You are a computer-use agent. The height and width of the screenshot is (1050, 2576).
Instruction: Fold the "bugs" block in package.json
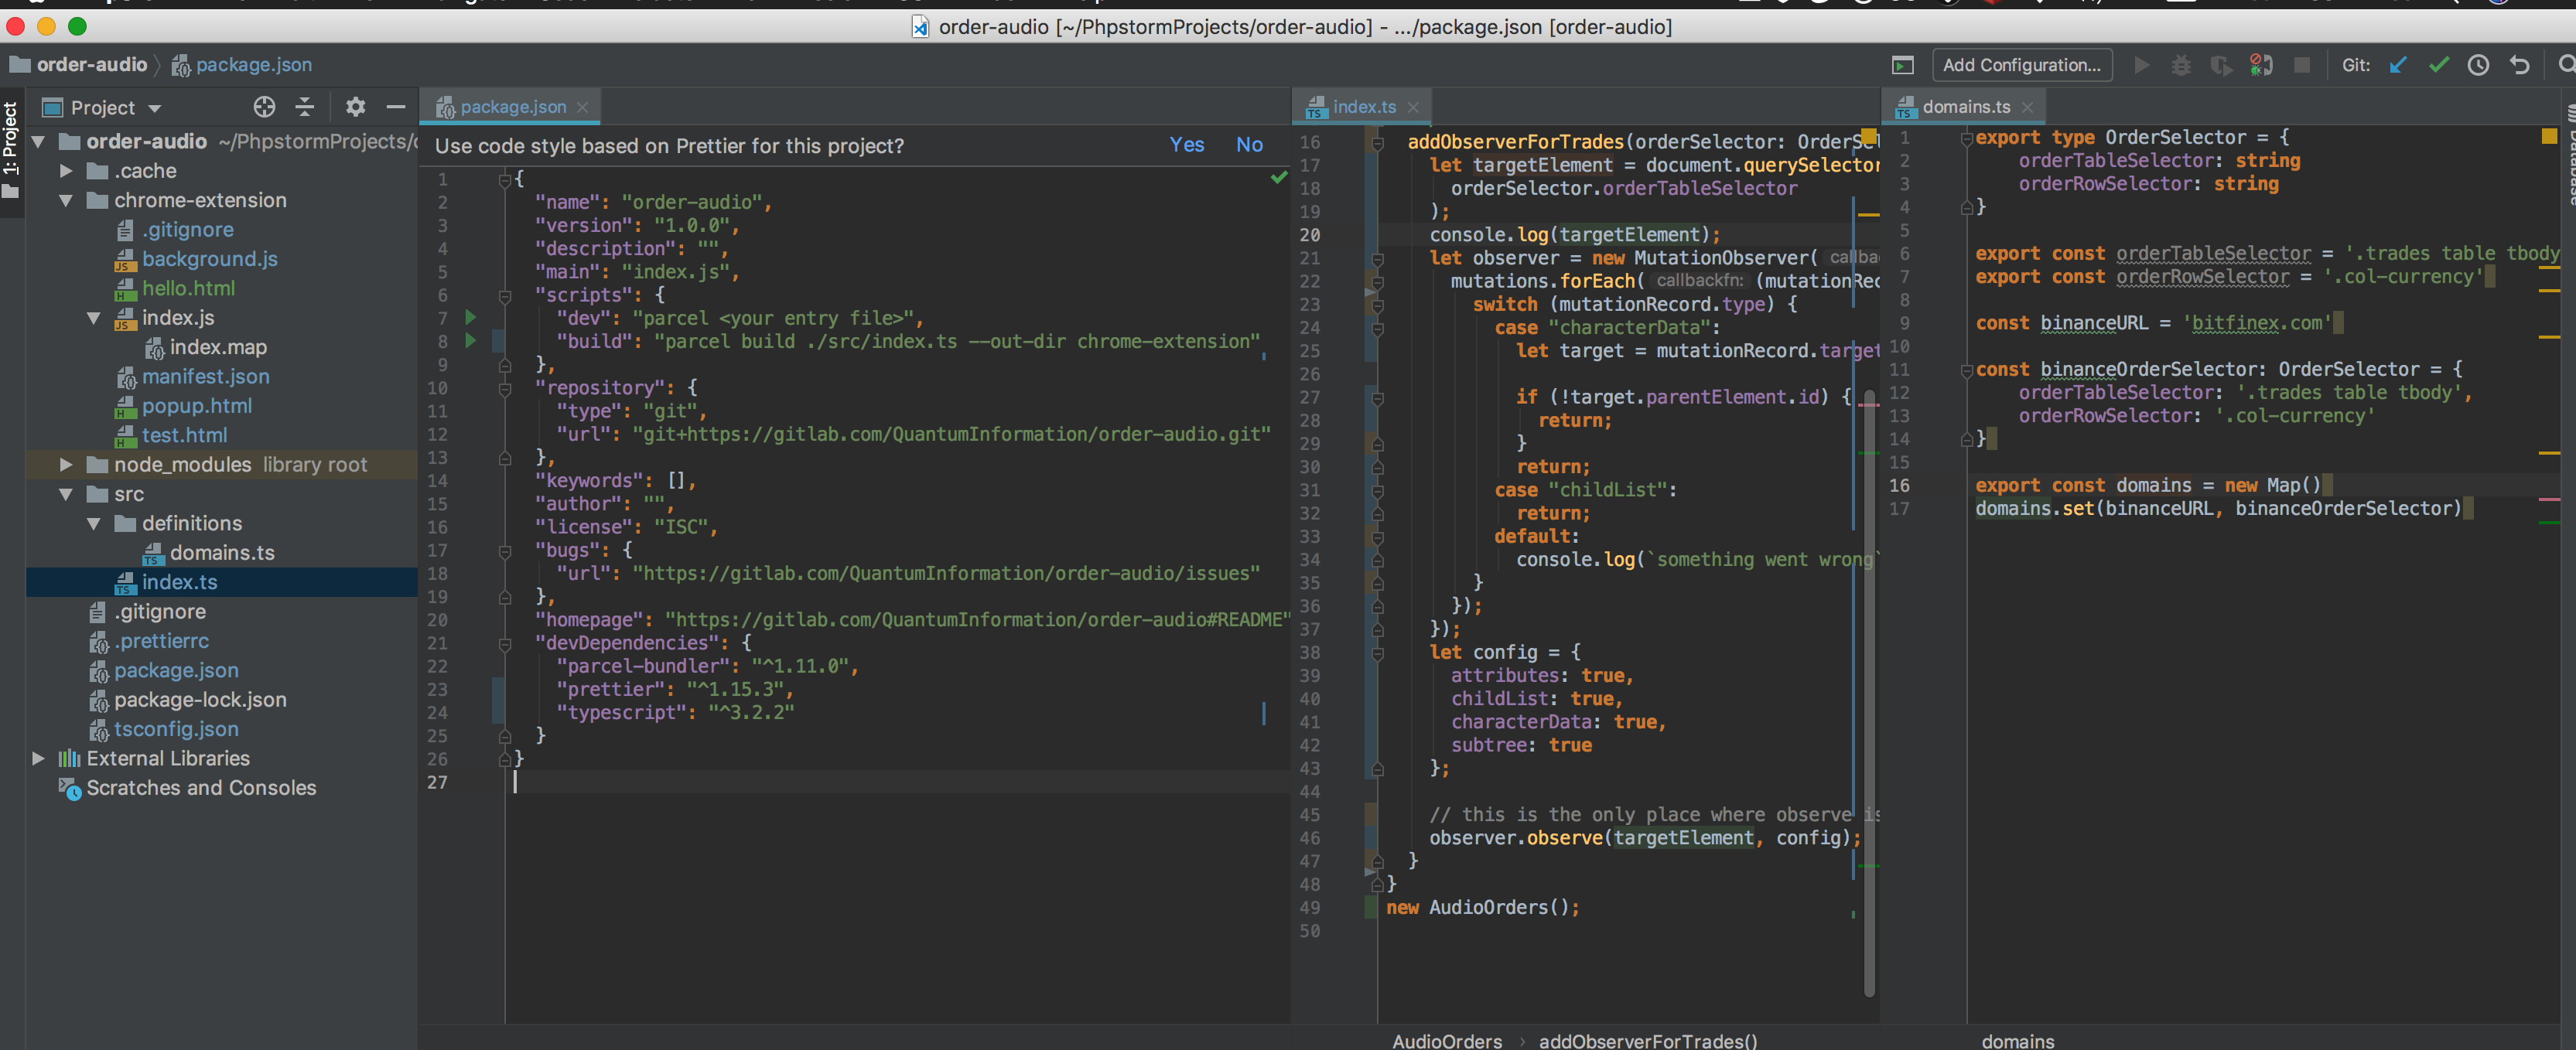pos(505,551)
